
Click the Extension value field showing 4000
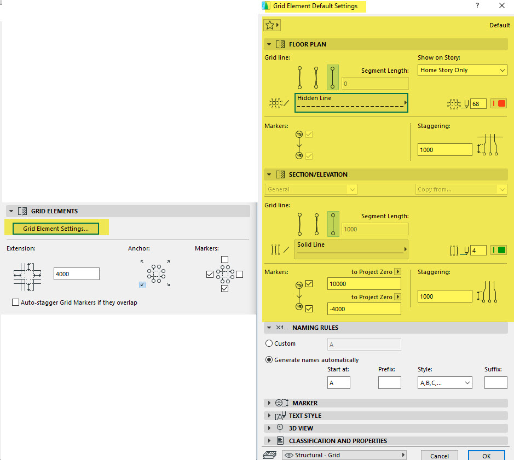[77, 274]
